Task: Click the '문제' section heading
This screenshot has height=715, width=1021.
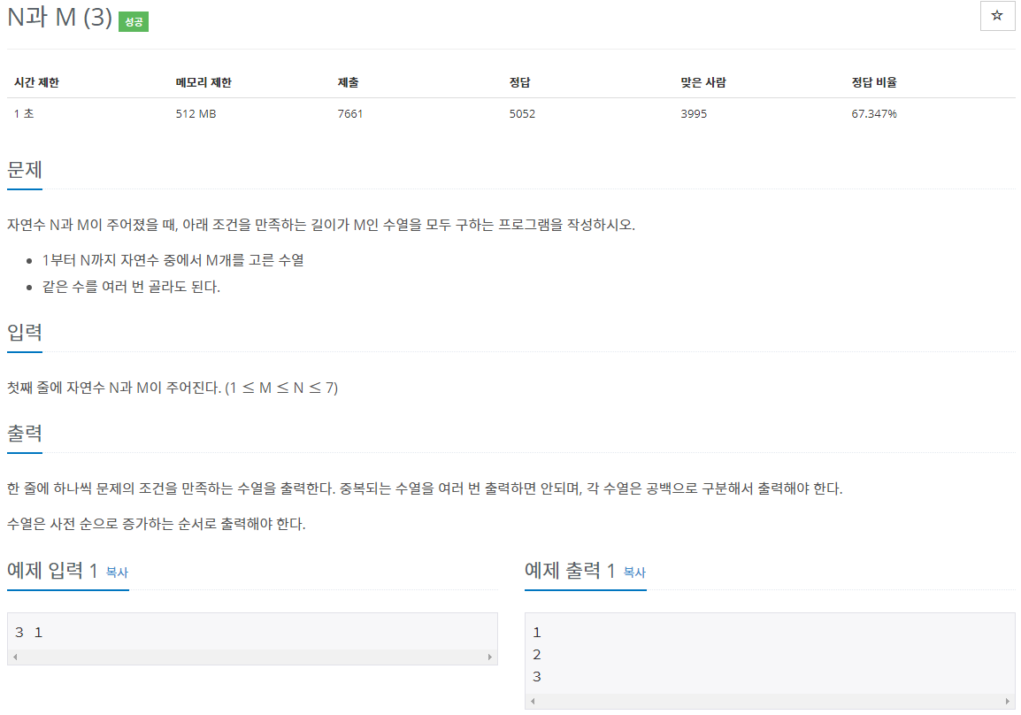Action: coord(25,170)
